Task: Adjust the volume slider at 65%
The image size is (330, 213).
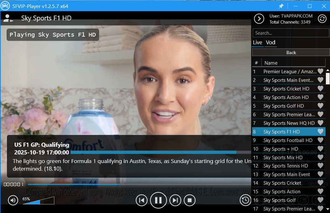Action: [x=38, y=201]
